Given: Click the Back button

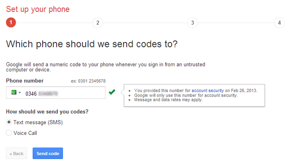Looking at the screenshot, I should click(17, 153).
